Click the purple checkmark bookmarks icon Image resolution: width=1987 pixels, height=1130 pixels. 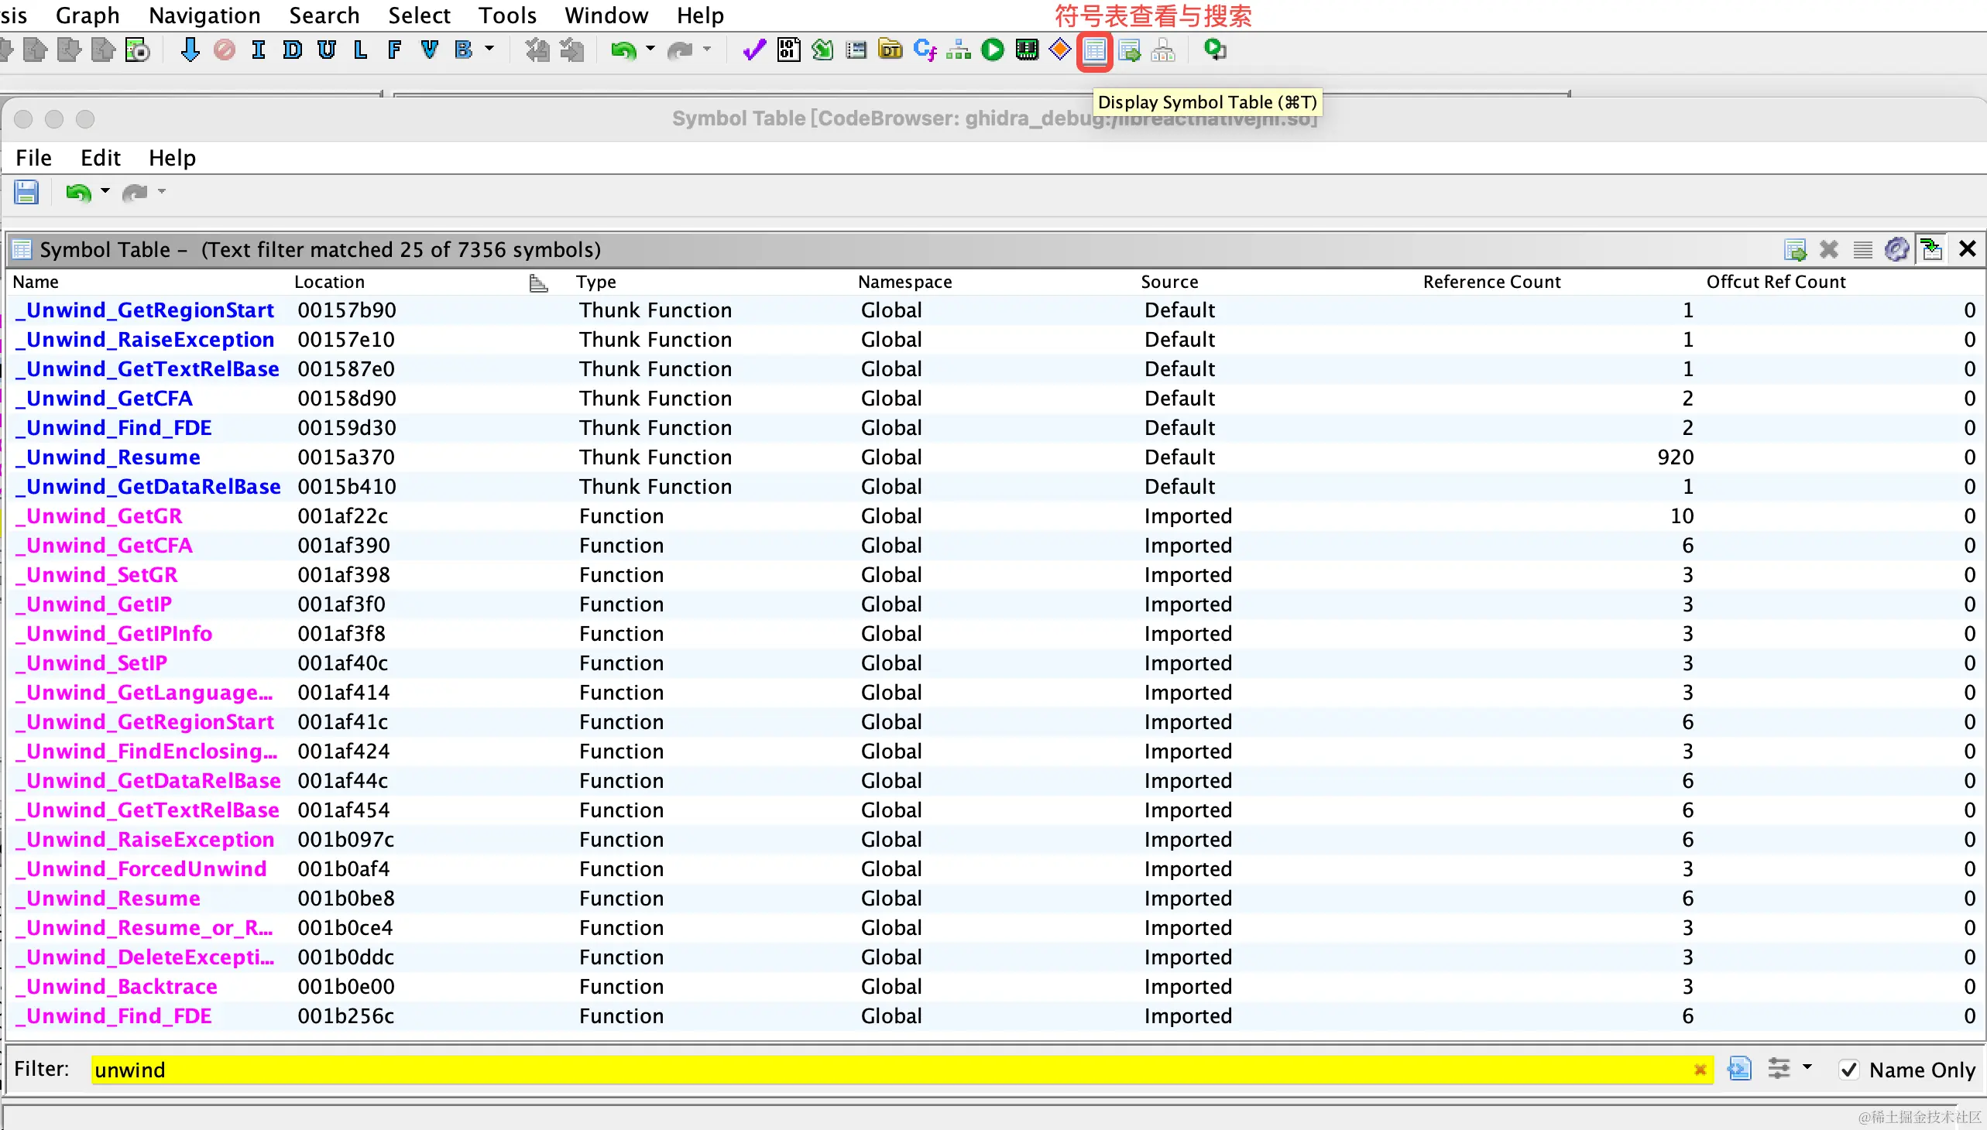754,50
